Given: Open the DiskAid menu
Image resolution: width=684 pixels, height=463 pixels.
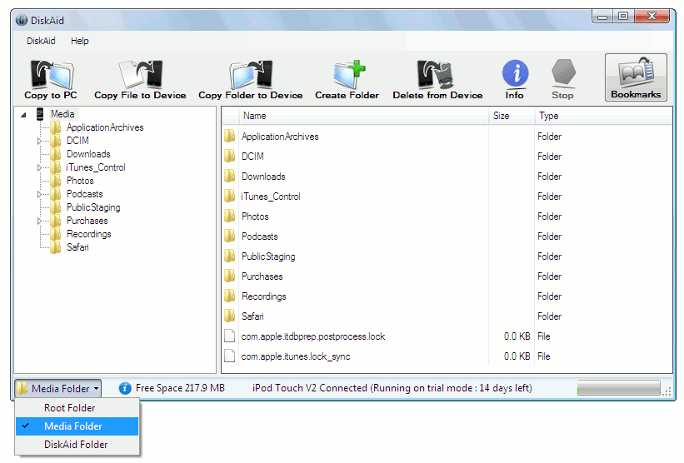Looking at the screenshot, I should coord(41,41).
